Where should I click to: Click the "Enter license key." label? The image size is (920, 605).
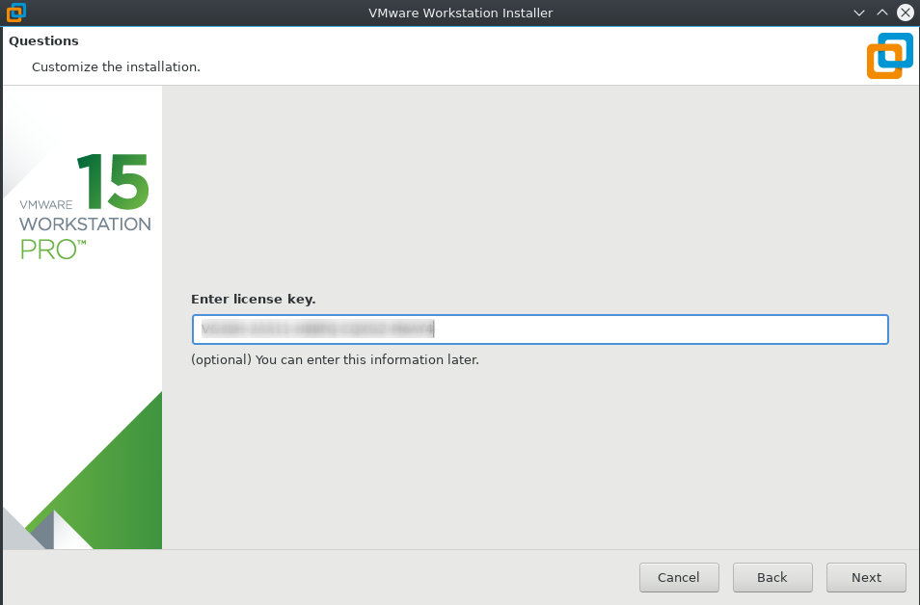pyautogui.click(x=253, y=300)
